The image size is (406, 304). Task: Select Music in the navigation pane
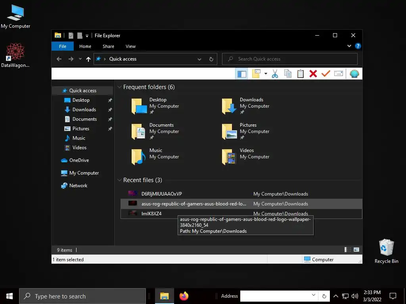79,138
